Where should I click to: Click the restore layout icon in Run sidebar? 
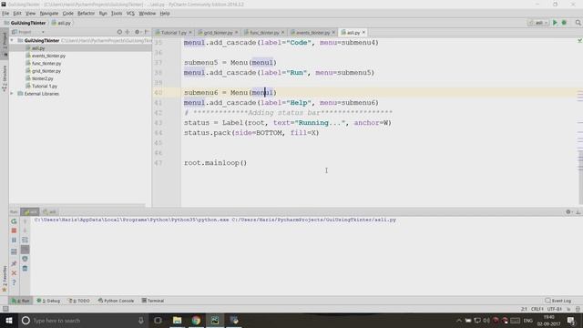[x=14, y=251]
